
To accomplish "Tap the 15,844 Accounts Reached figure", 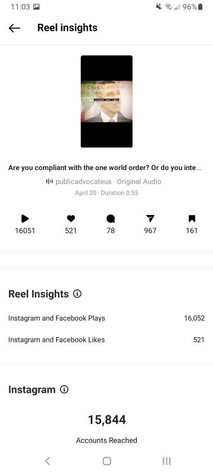I will [x=107, y=420].
